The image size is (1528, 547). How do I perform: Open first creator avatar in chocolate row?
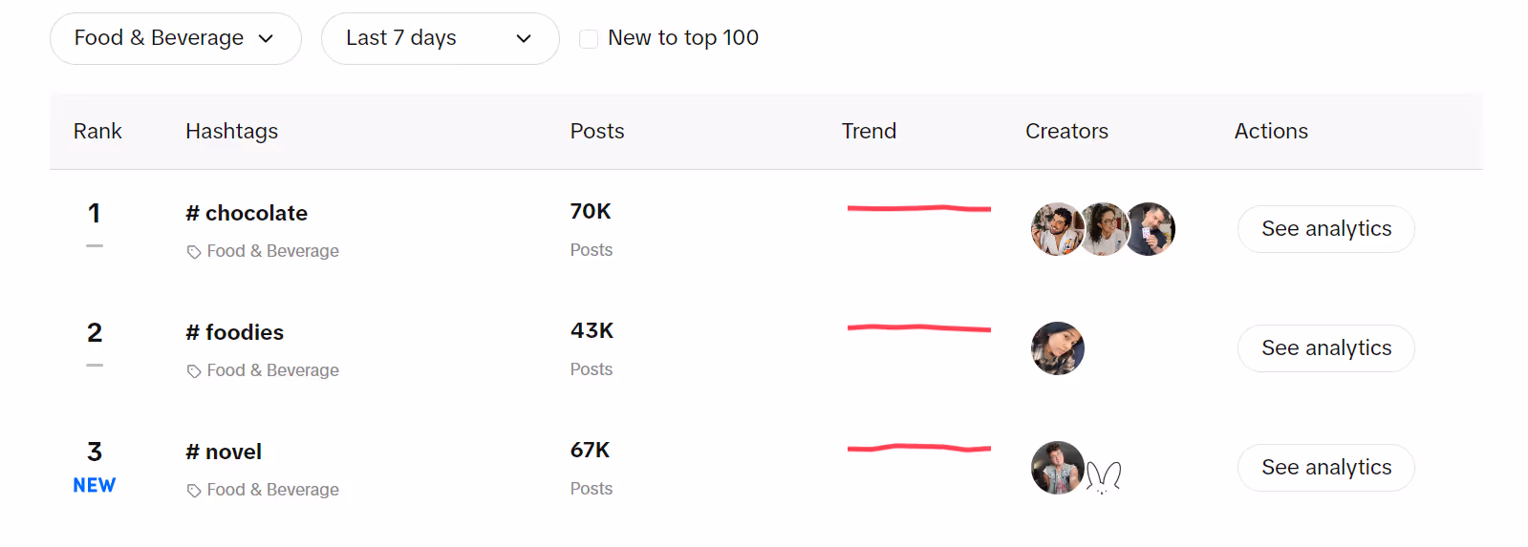pyautogui.click(x=1058, y=229)
